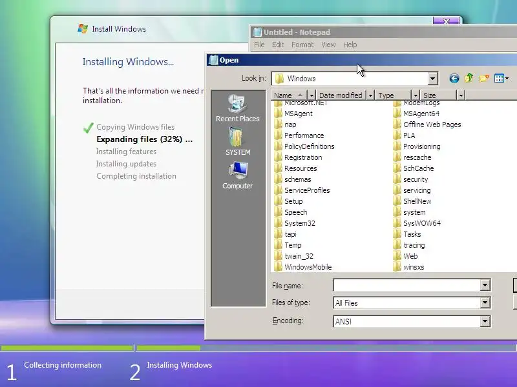
Task: Select the PLA folder
Action: [x=405, y=135]
